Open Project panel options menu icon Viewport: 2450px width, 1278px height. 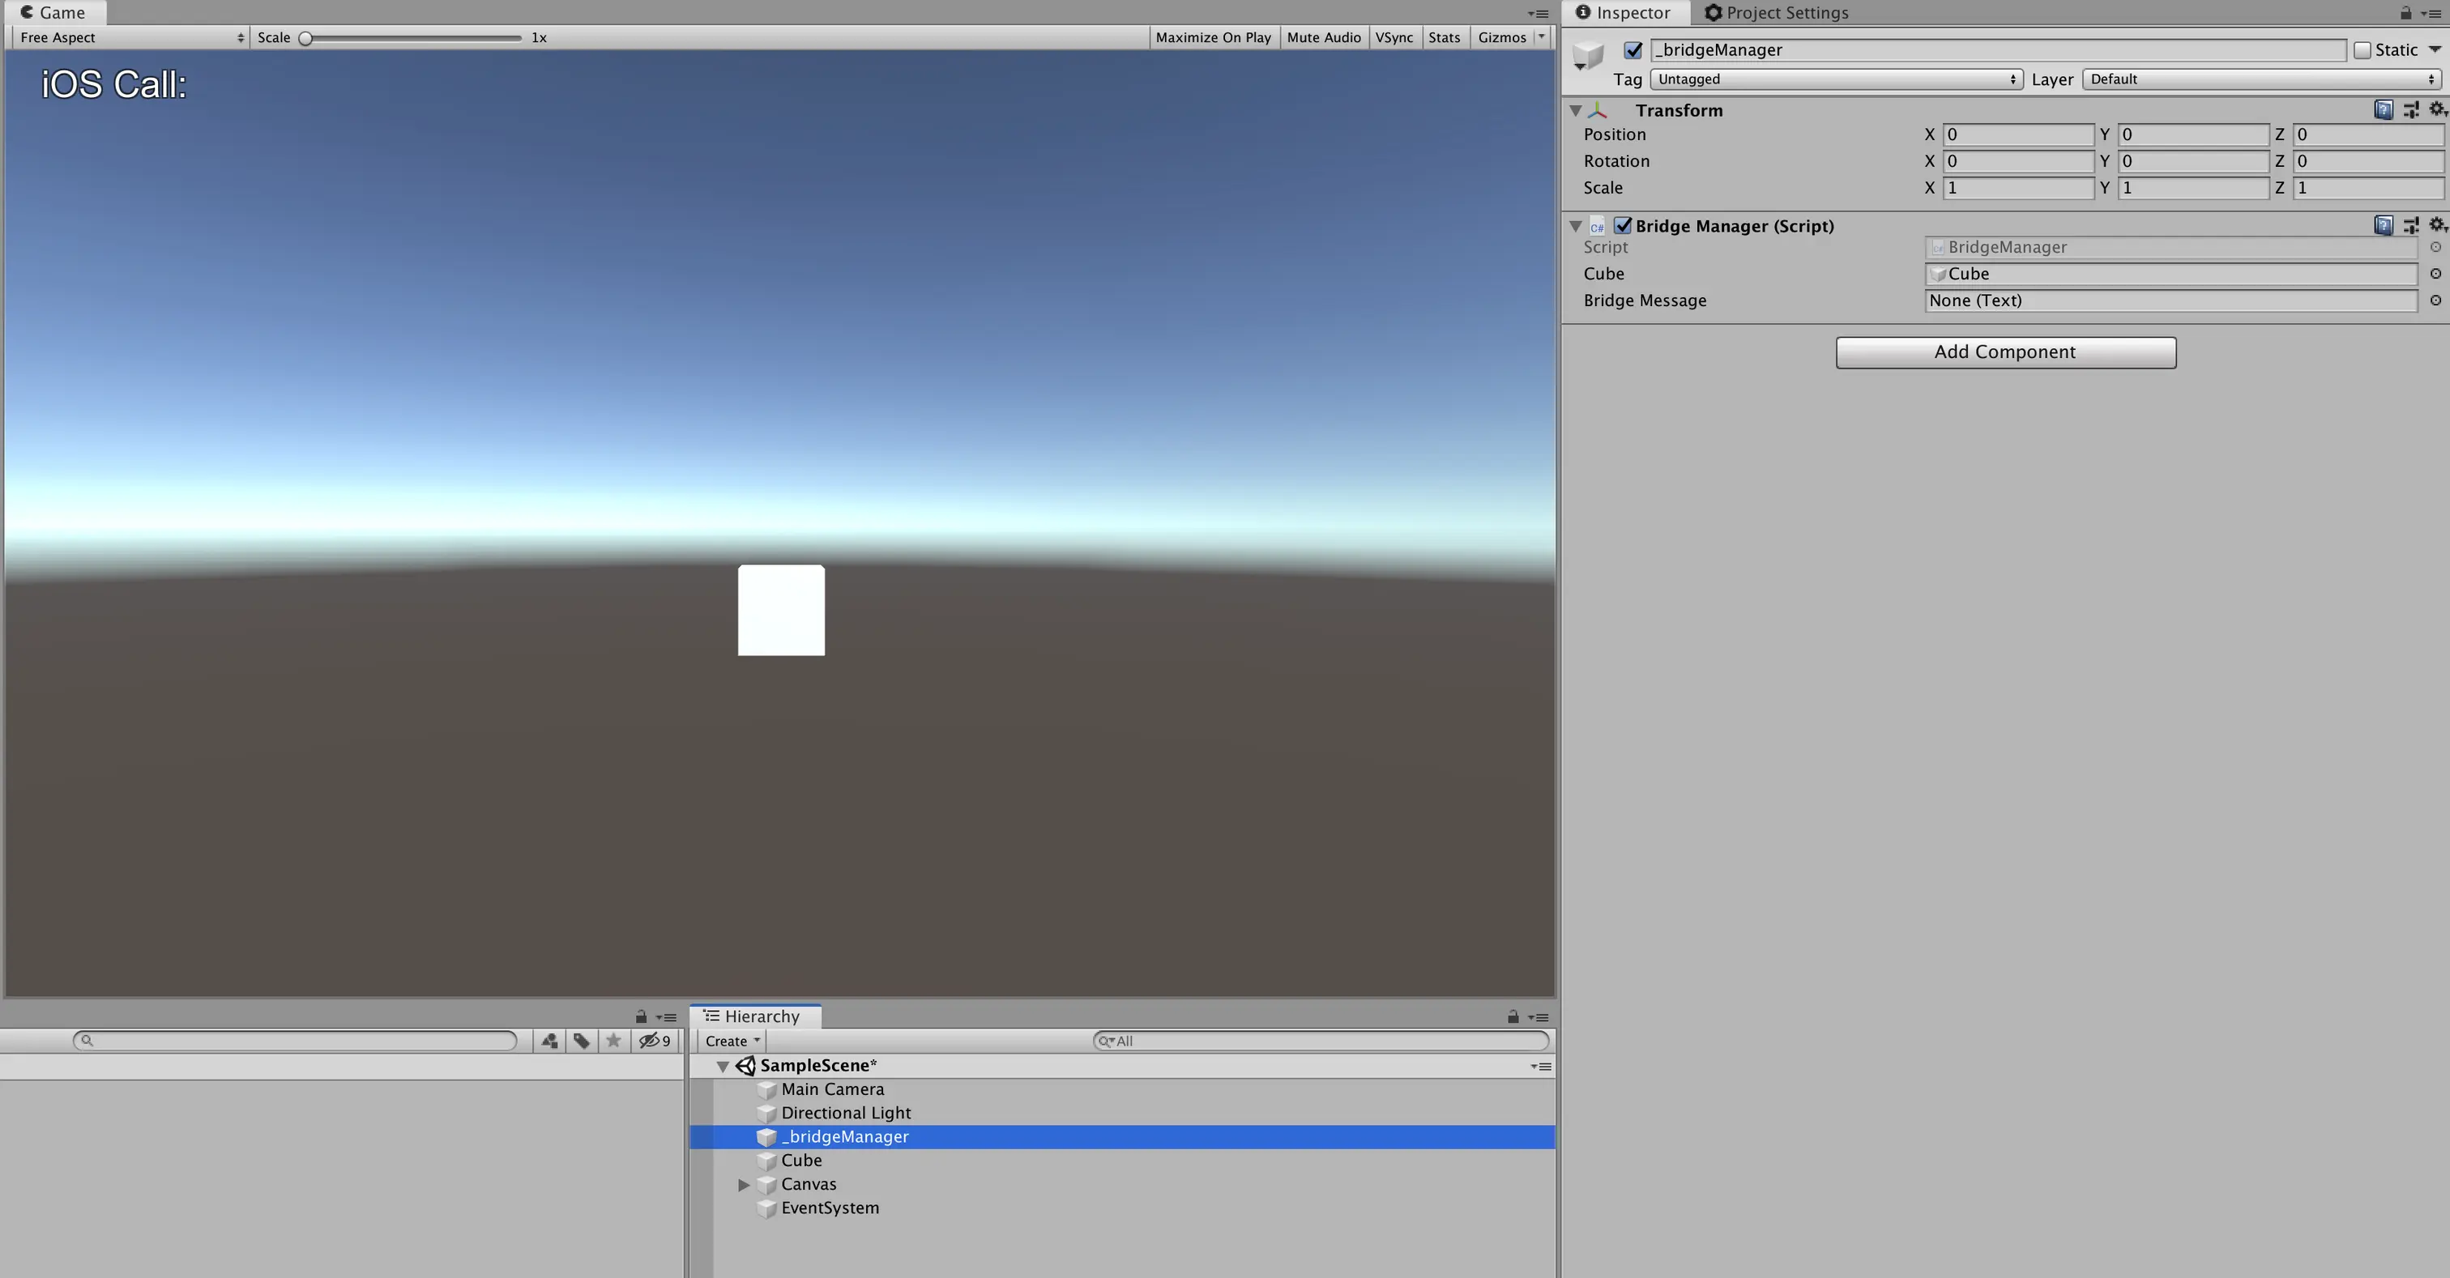pyautogui.click(x=666, y=1017)
